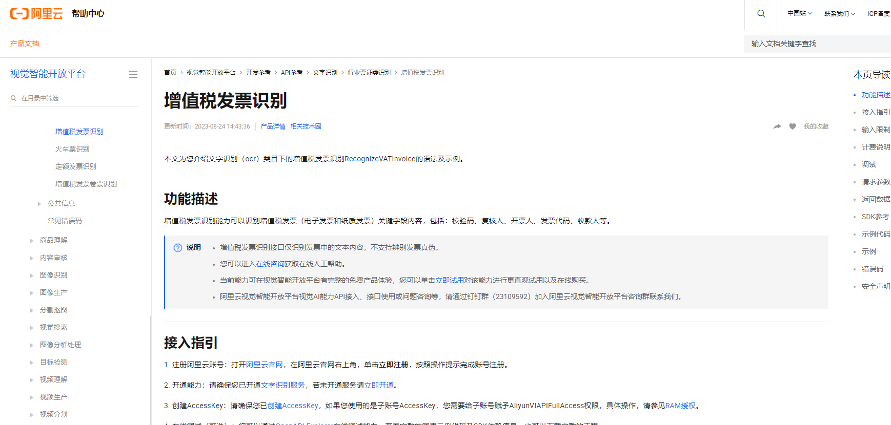The image size is (891, 425).
Task: Click 我的收藏 link
Action: (816, 126)
